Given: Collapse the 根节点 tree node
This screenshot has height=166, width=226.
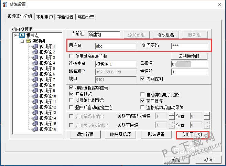Looking at the screenshot, I should pos(15,35).
